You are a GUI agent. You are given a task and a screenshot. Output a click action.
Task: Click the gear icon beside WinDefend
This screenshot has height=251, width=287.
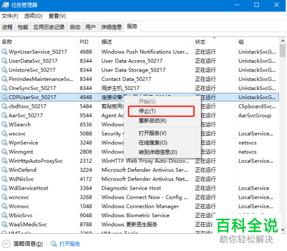(x=4, y=170)
